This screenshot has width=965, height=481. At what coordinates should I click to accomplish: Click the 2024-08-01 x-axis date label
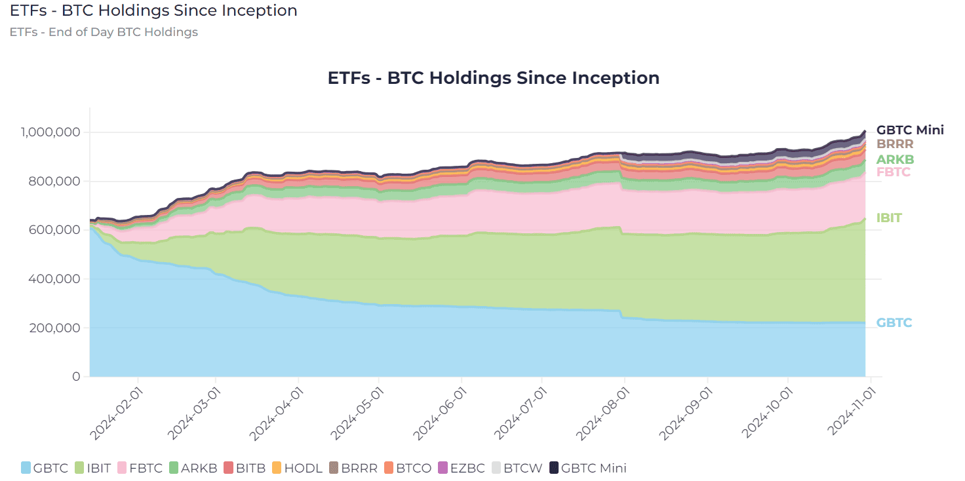[x=600, y=414]
